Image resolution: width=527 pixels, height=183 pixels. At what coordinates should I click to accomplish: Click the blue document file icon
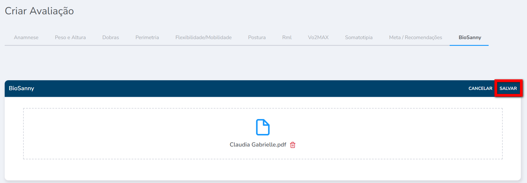coord(262,127)
